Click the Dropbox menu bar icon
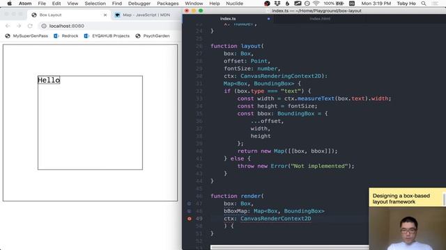The width and height of the screenshot is (446, 250). 277,3
